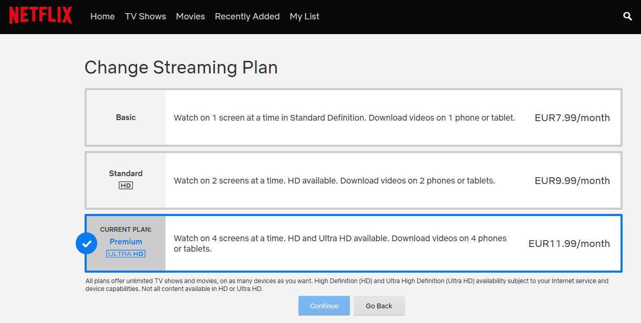The image size is (641, 323).
Task: Click the CURRENT PLAN label
Action: click(x=126, y=230)
